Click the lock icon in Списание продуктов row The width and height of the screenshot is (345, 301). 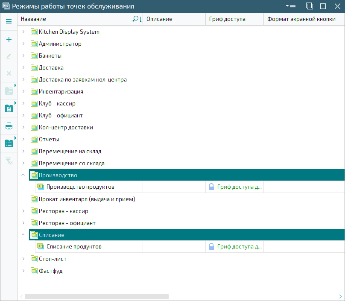pos(211,246)
